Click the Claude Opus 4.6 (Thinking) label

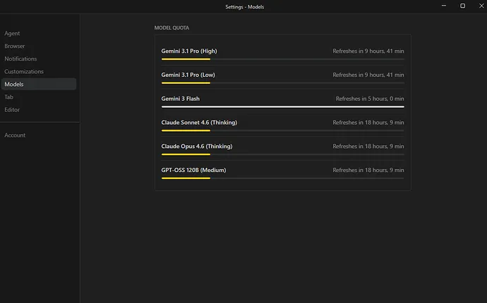click(x=197, y=146)
